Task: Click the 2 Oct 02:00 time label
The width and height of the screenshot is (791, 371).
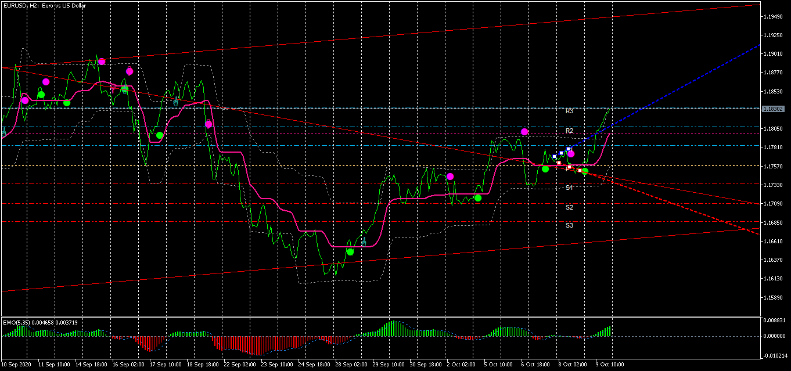Action: (461, 365)
